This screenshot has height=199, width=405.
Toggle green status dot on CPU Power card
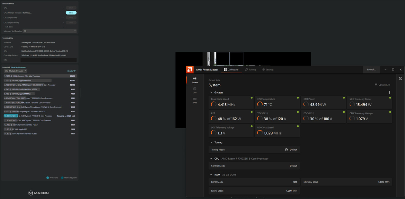pyautogui.click(x=344, y=98)
